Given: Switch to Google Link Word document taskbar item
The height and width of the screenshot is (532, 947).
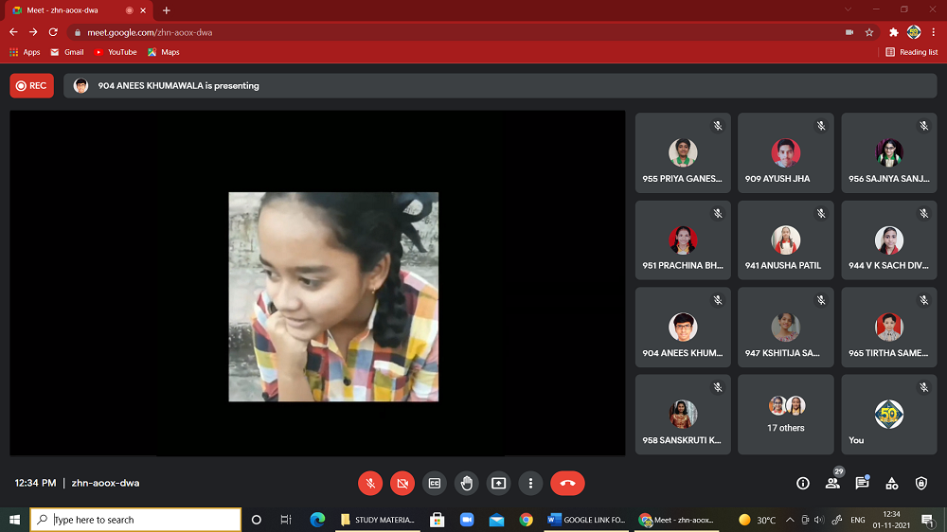Looking at the screenshot, I should [x=586, y=520].
